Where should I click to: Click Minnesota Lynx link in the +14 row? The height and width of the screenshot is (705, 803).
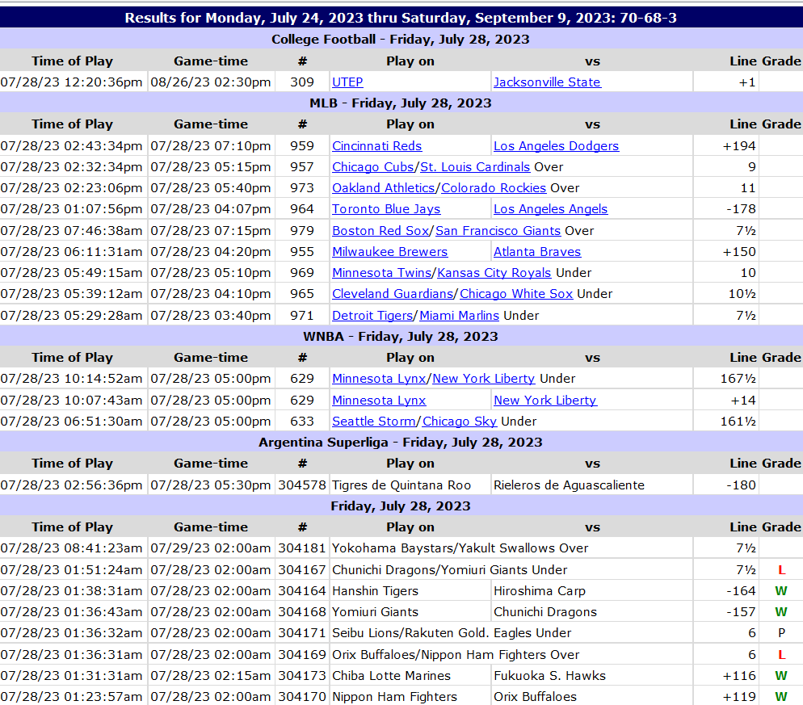pyautogui.click(x=379, y=401)
